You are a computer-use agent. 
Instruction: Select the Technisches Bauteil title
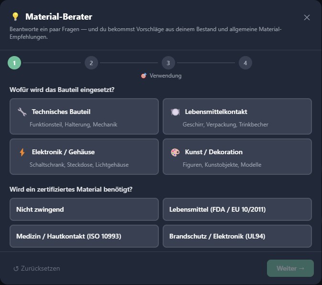61,112
